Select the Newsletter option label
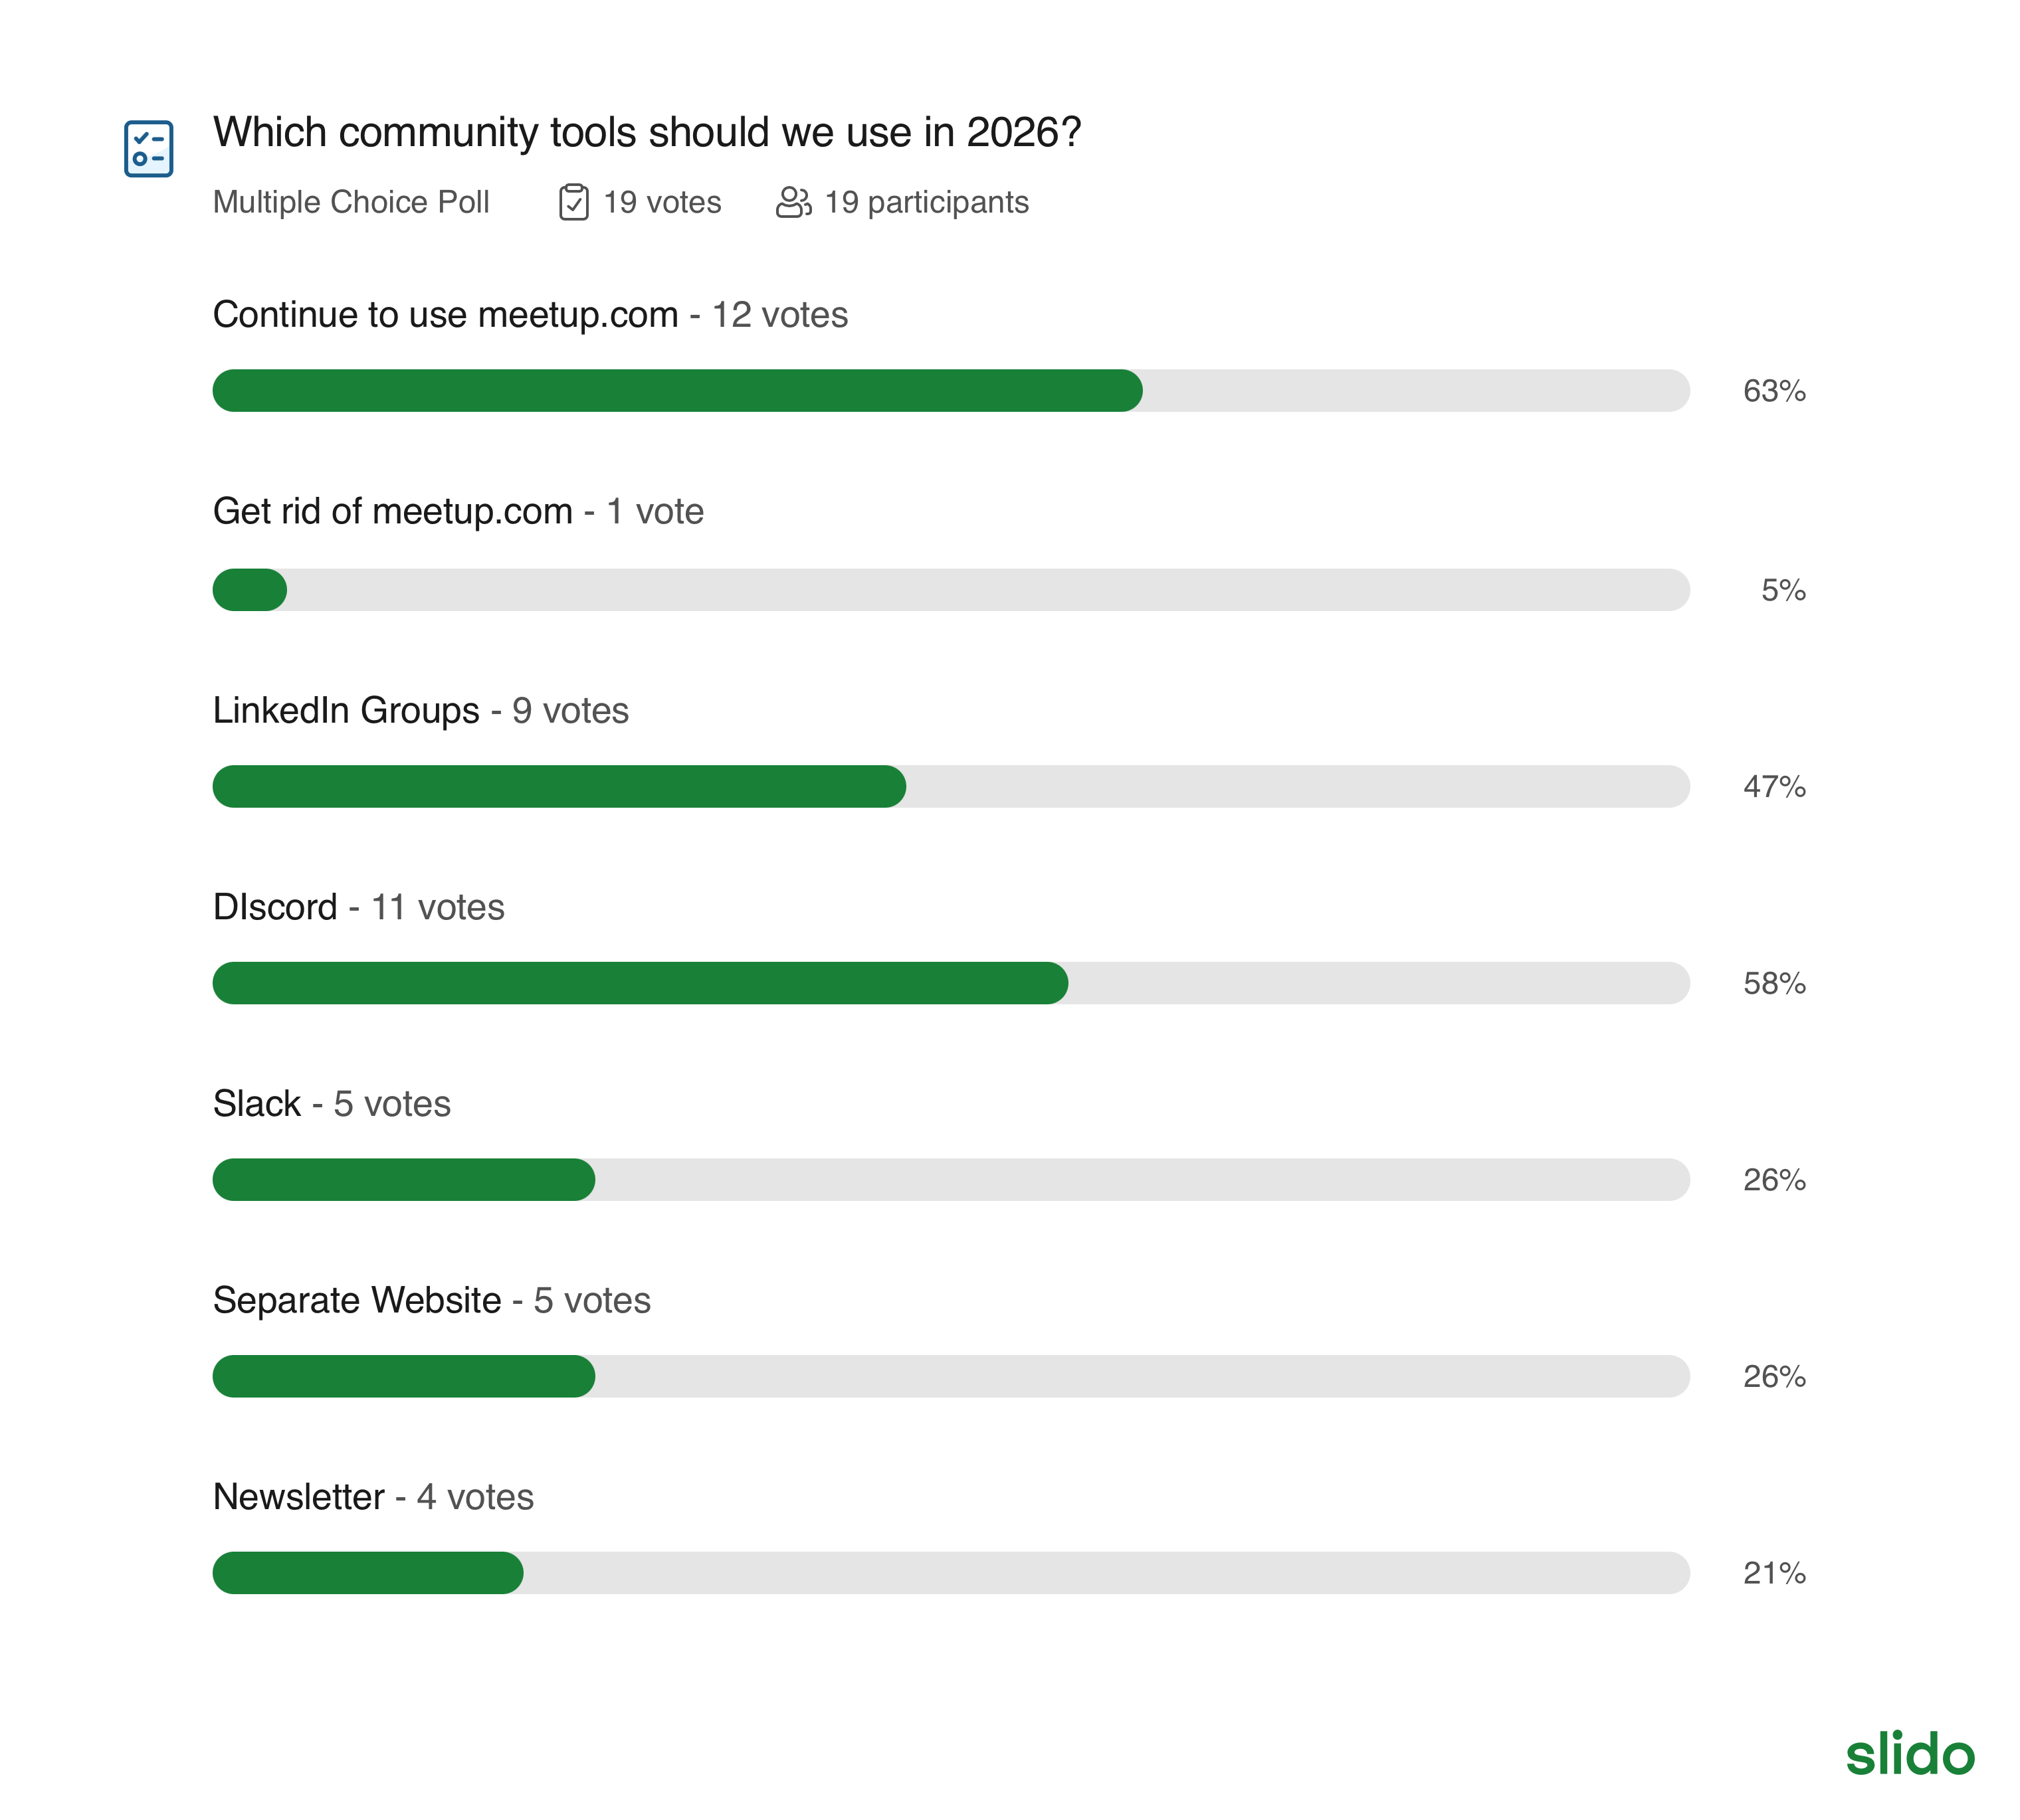This screenshot has height=1820, width=2020. 298,1497
